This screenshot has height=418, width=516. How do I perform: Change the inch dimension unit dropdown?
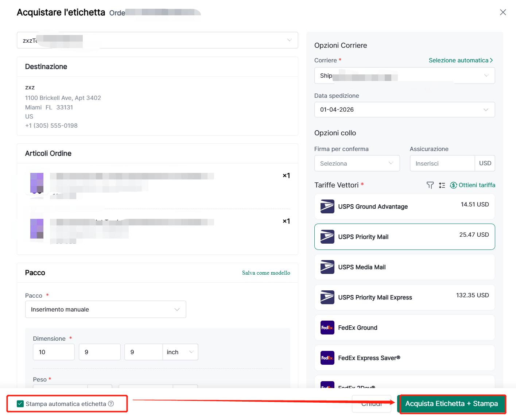click(180, 352)
